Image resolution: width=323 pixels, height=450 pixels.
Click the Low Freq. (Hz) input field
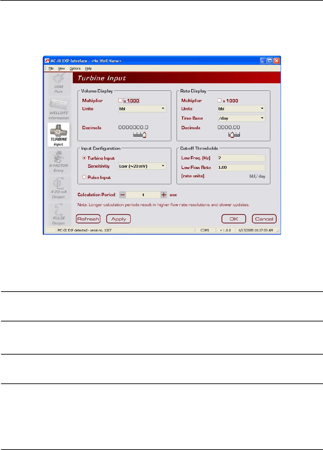click(241, 158)
